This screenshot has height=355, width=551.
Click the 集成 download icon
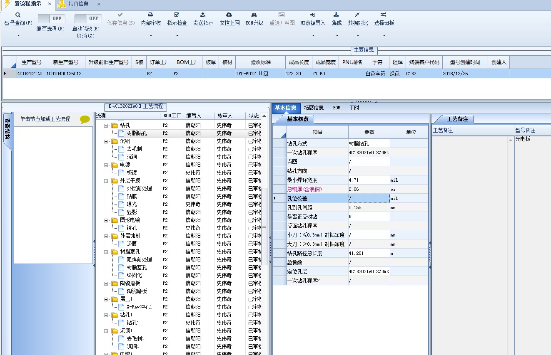(337, 15)
